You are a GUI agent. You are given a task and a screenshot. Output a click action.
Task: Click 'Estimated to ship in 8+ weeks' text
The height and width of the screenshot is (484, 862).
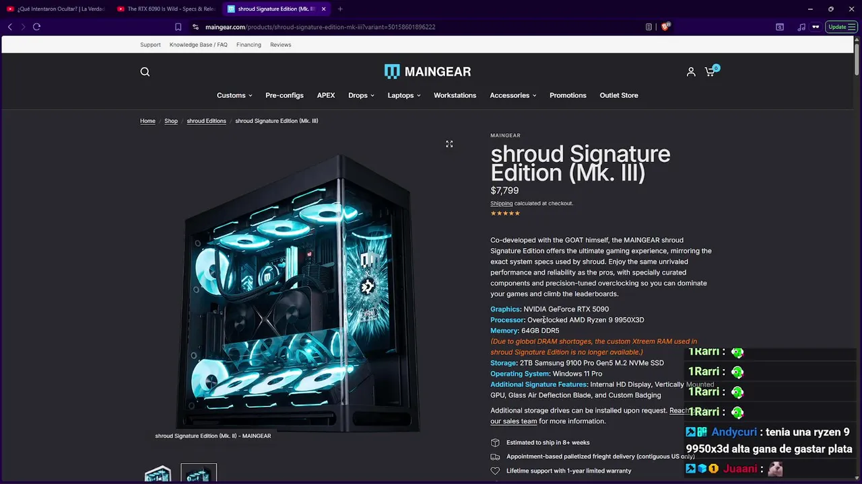548,442
